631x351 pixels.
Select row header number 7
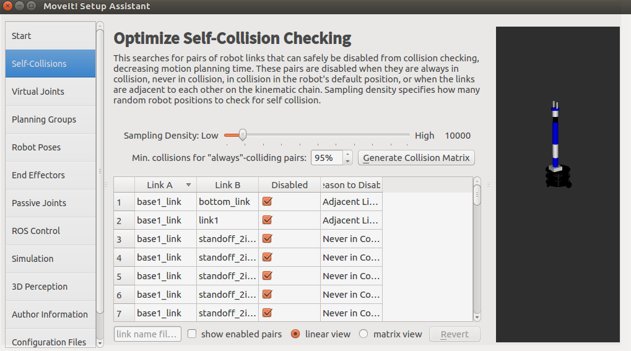click(124, 313)
